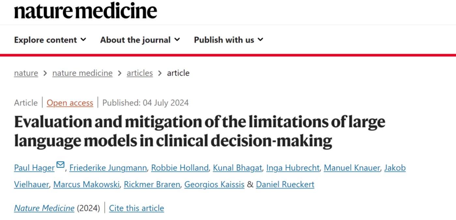
Task: Open Marcus Makowski author link
Action: [86, 185]
